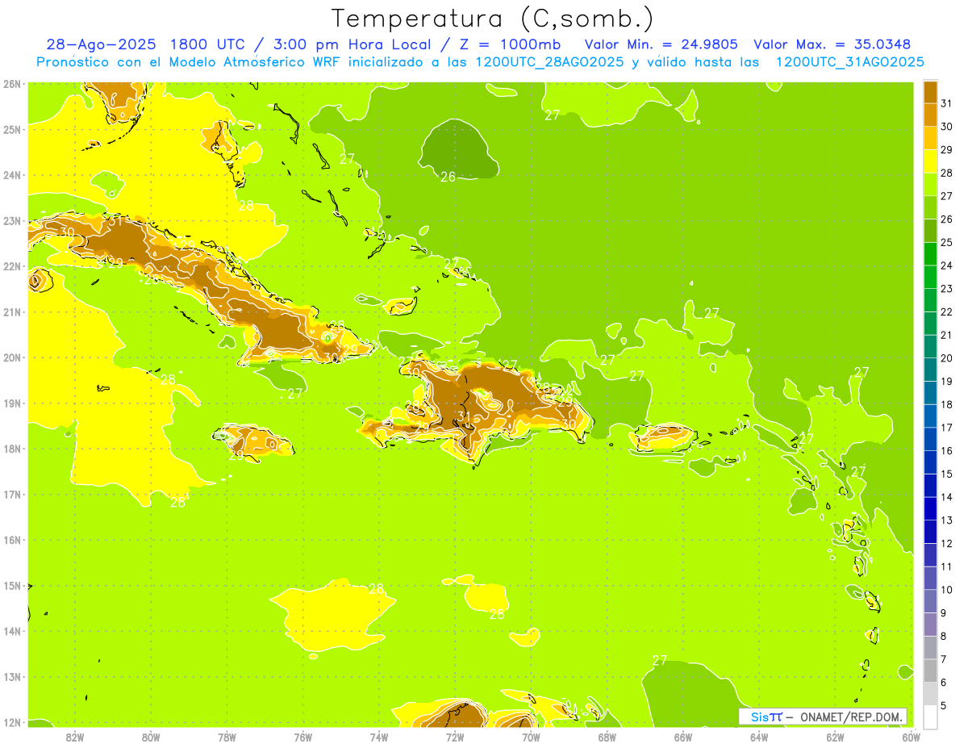
Task: Click the title 'Temperatura (C,somb.)'
Action: (492, 19)
